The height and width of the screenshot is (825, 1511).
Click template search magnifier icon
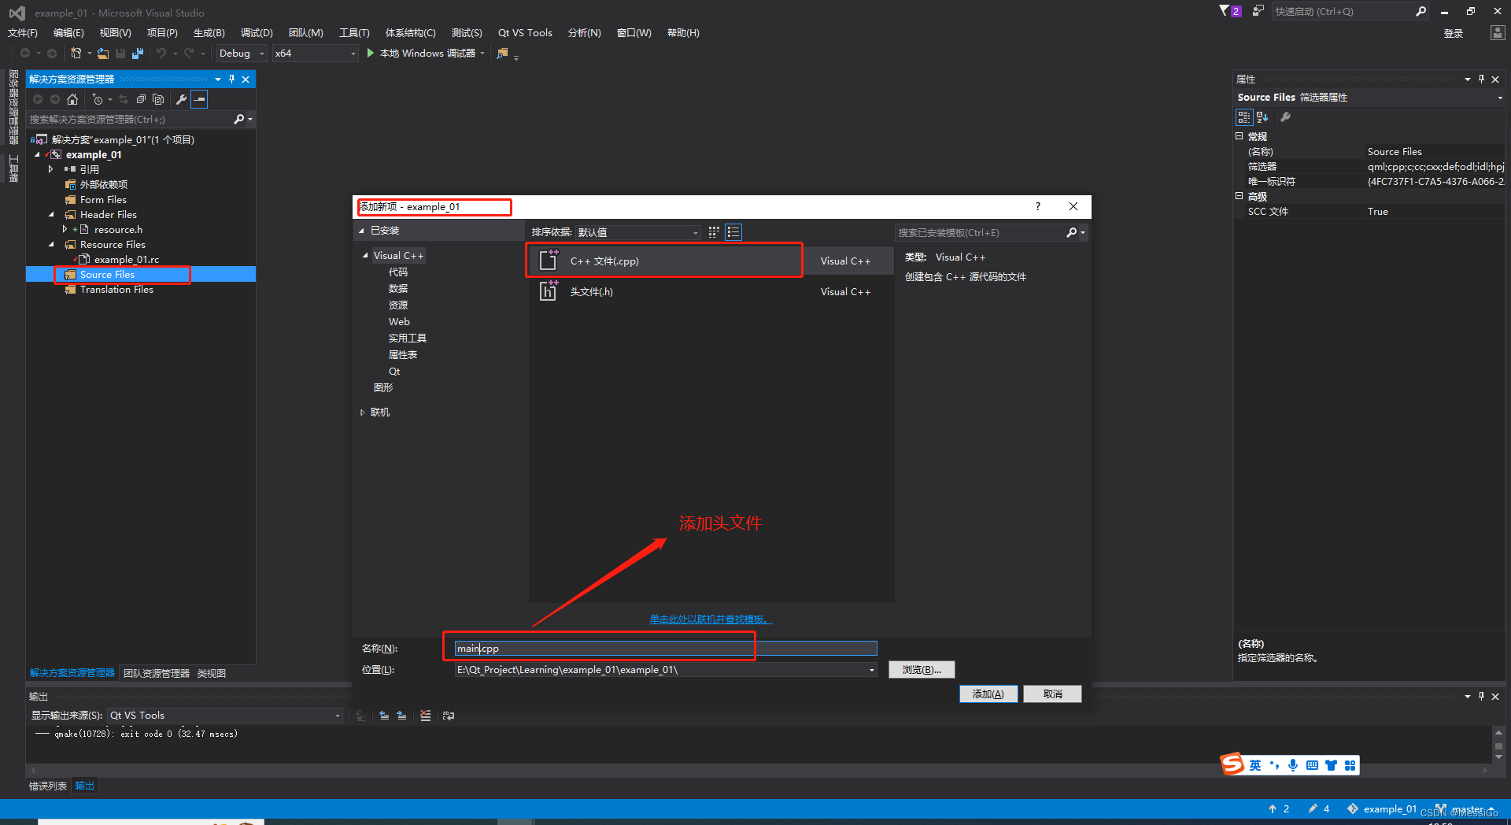click(x=1072, y=233)
